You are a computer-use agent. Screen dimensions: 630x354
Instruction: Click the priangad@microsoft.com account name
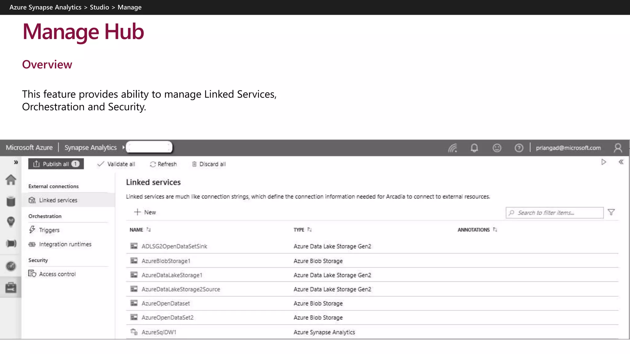[x=568, y=148]
